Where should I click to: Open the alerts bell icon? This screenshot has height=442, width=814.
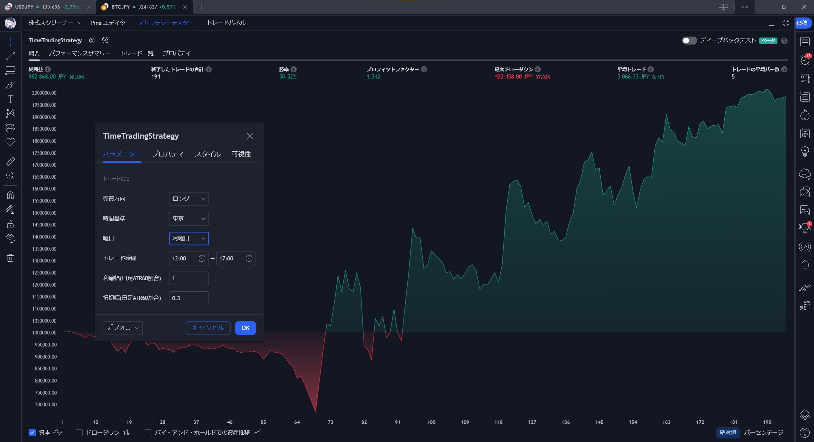click(805, 265)
